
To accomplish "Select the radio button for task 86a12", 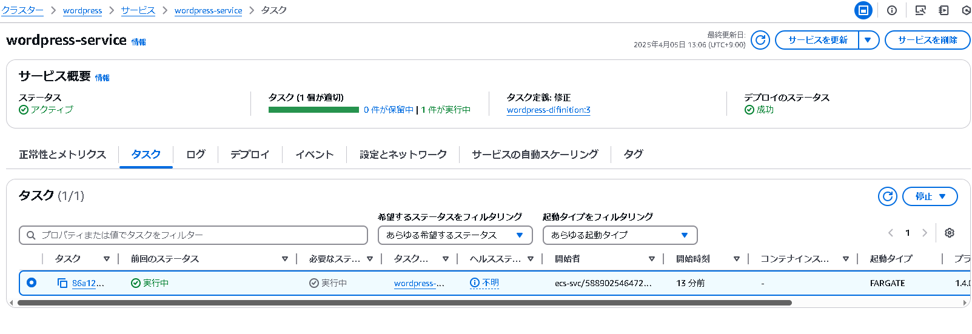I will [x=32, y=282].
